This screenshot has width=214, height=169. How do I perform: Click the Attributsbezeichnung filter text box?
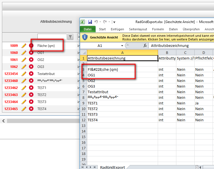point(52,37)
